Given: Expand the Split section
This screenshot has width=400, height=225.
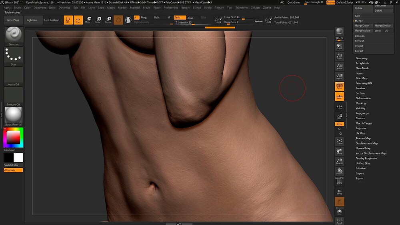Looking at the screenshot, I should click(357, 16).
